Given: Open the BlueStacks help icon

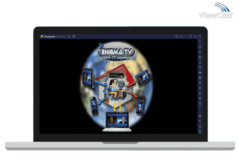Looking at the screenshot, I should point(176,36).
